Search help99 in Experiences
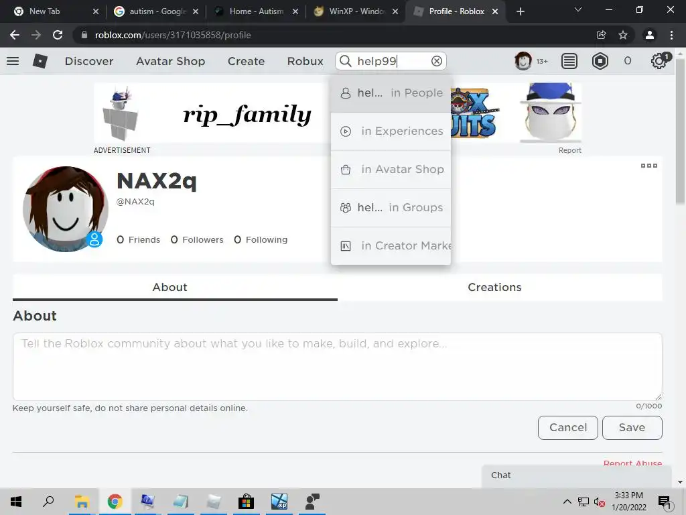 pos(391,131)
